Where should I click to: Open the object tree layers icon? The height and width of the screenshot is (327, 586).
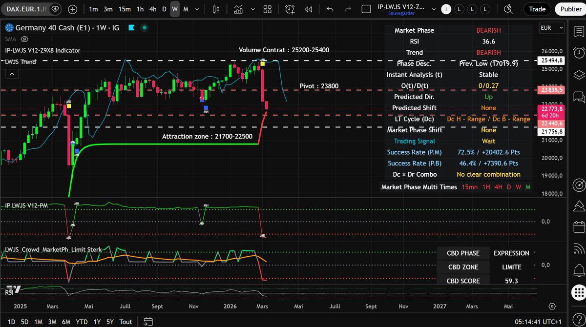(x=578, y=75)
